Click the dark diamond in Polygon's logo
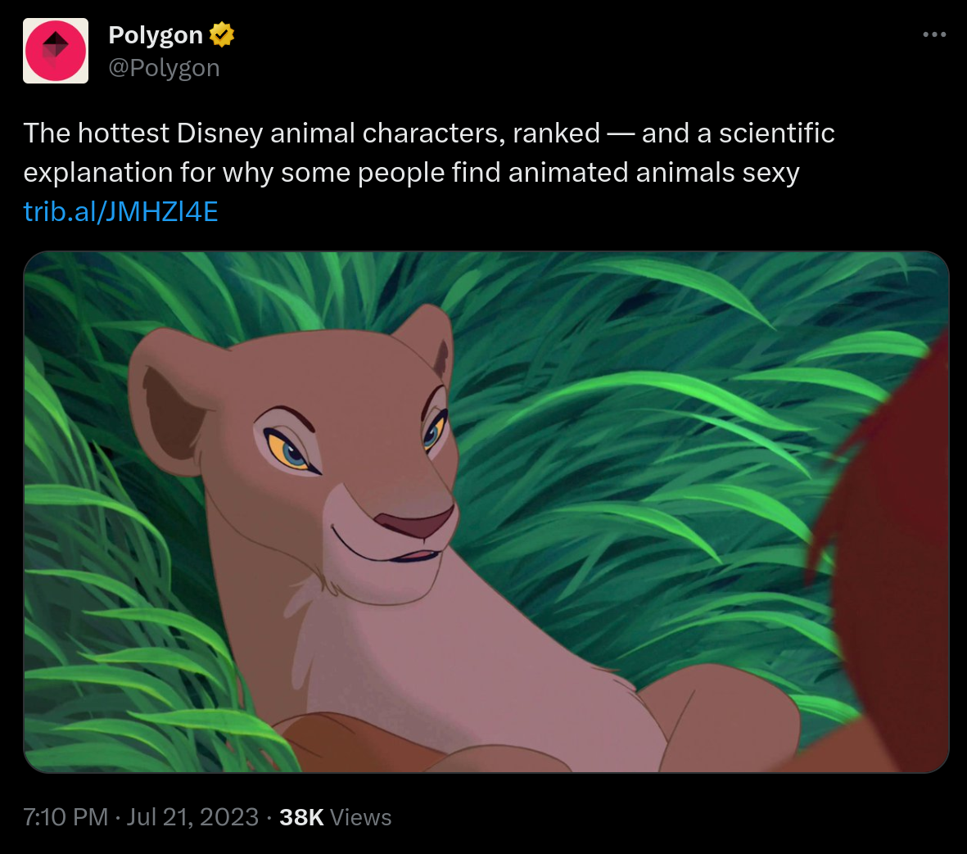967x854 pixels. (55, 47)
